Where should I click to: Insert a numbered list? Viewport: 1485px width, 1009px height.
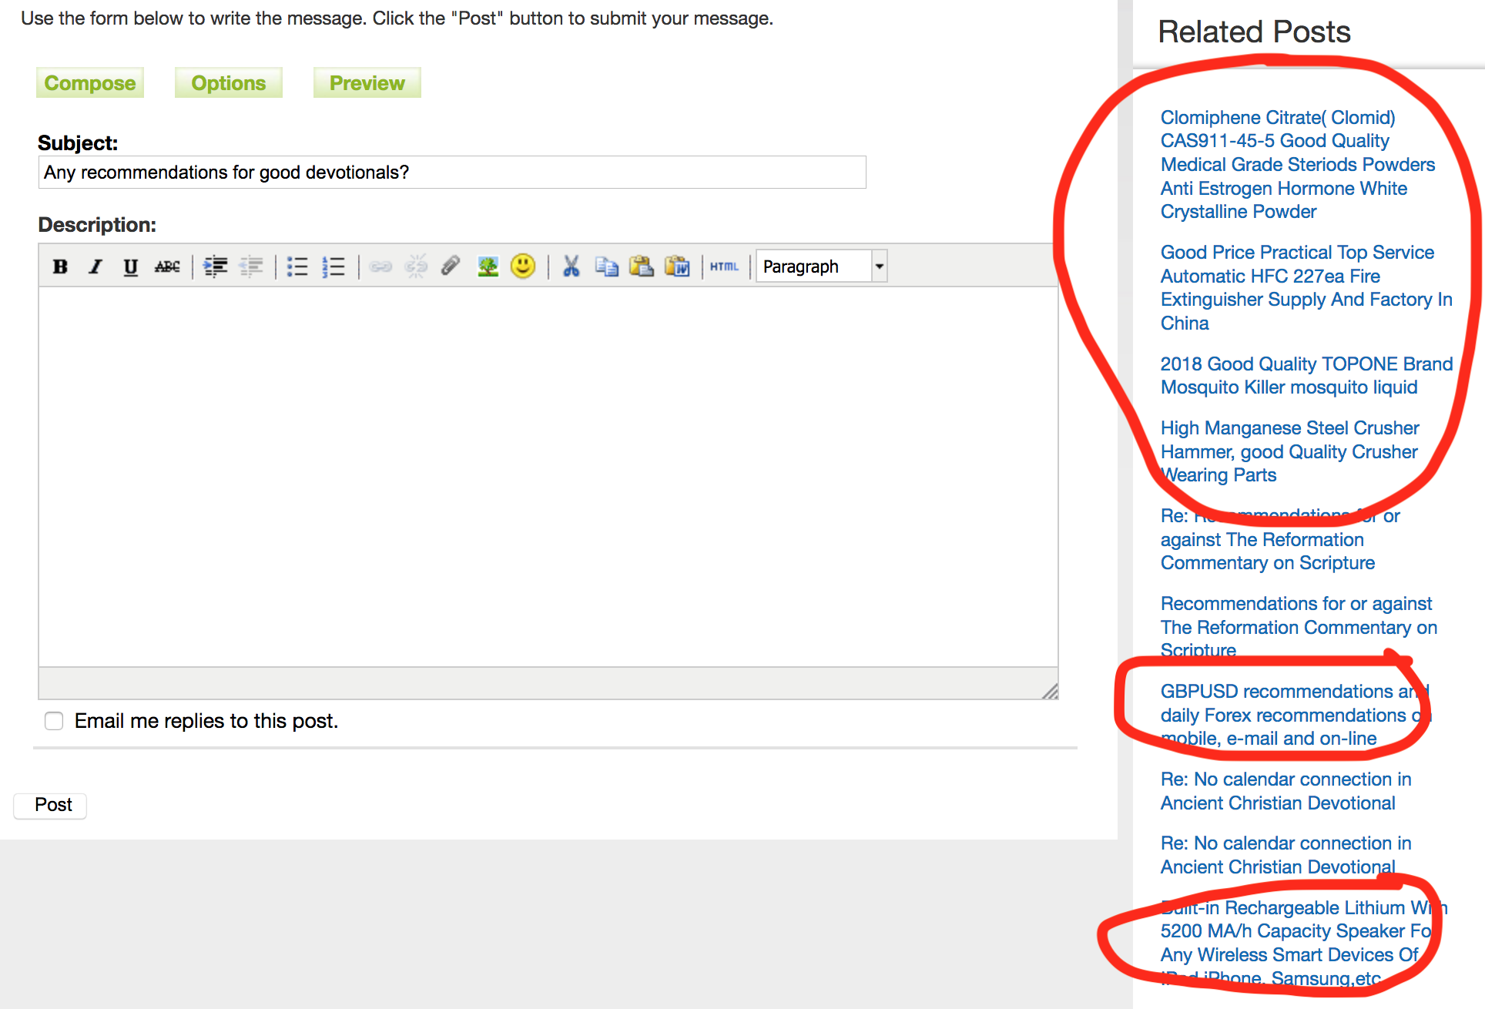pos(333,266)
